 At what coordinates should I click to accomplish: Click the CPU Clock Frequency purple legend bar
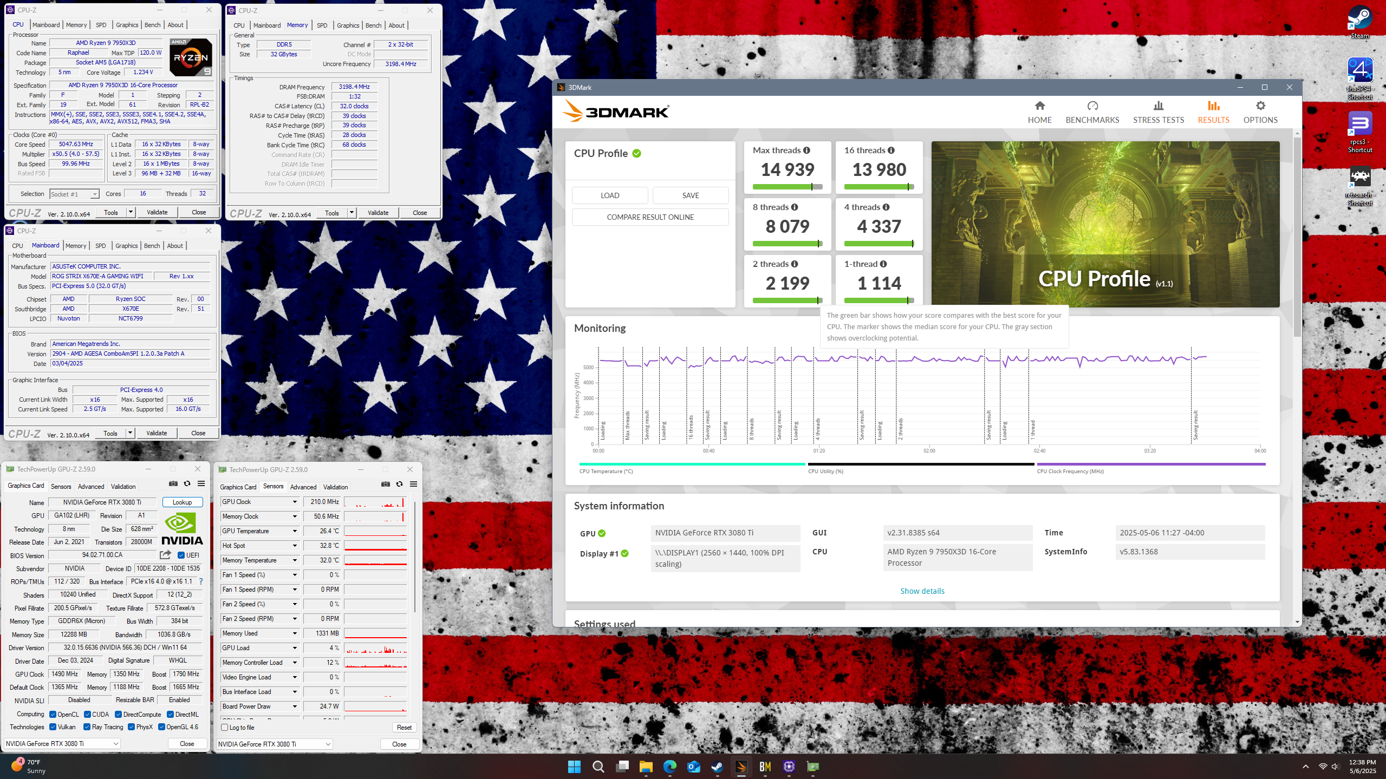(1151, 464)
